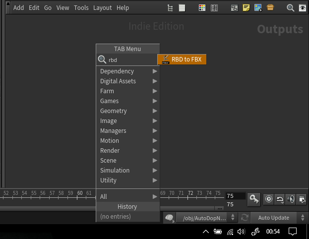The height and width of the screenshot is (239, 309).
Task: Expand the Farm submenu
Action: (x=128, y=91)
